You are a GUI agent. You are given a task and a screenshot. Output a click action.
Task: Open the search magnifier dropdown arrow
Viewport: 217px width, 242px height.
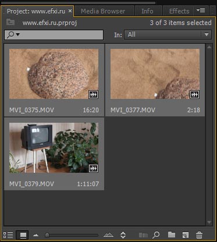click(x=17, y=35)
